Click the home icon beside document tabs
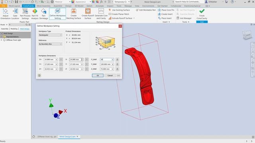The width and height of the screenshot is (255, 143). tap(33, 137)
